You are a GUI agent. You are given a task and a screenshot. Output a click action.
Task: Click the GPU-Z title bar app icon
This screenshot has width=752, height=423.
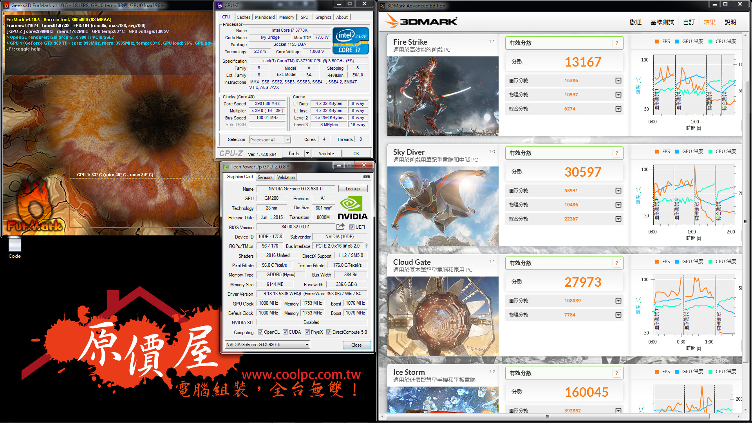pyautogui.click(x=226, y=167)
